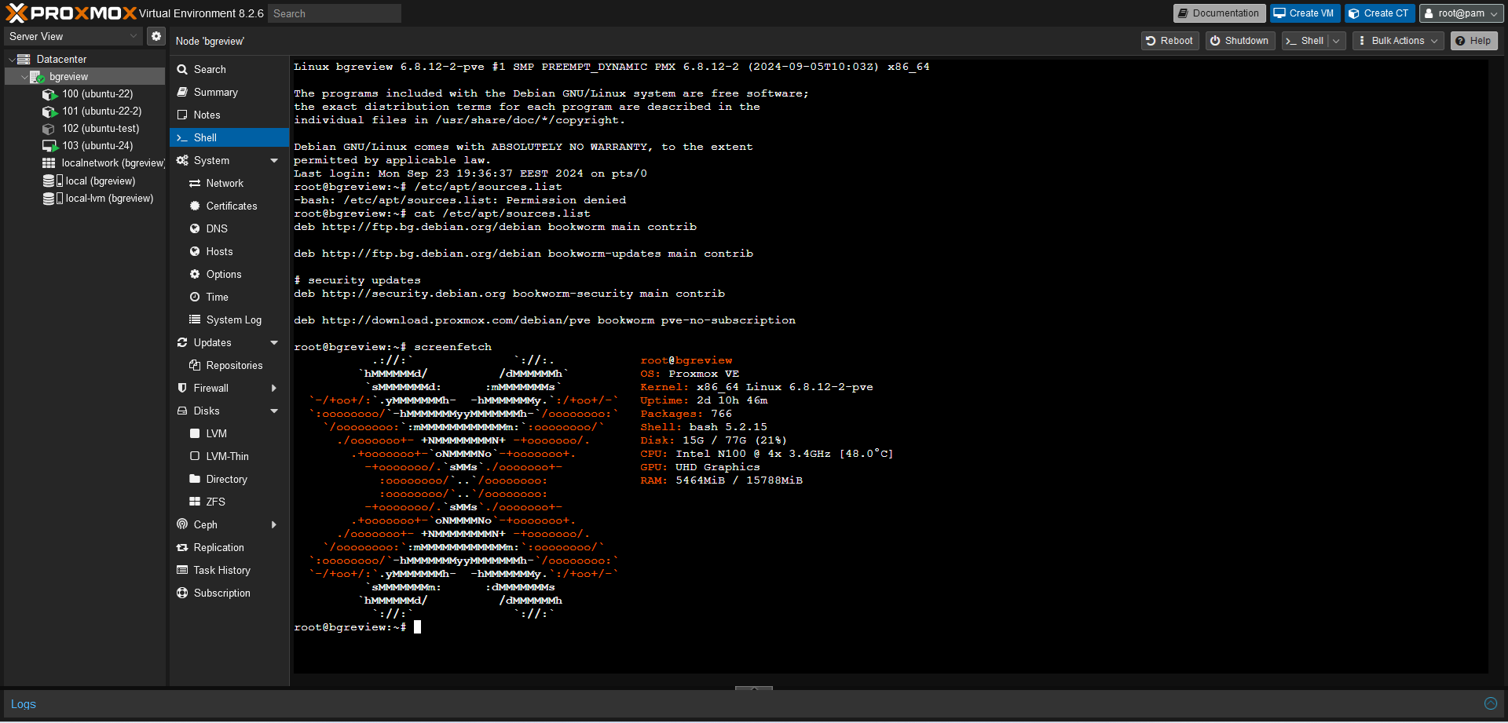
Task: Collapse the Disks section arrow
Action: [274, 411]
